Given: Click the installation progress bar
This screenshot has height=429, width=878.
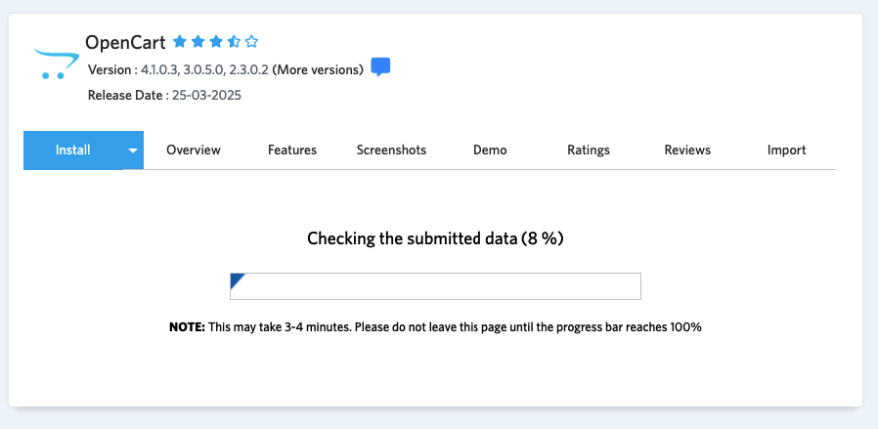Looking at the screenshot, I should pos(435,286).
